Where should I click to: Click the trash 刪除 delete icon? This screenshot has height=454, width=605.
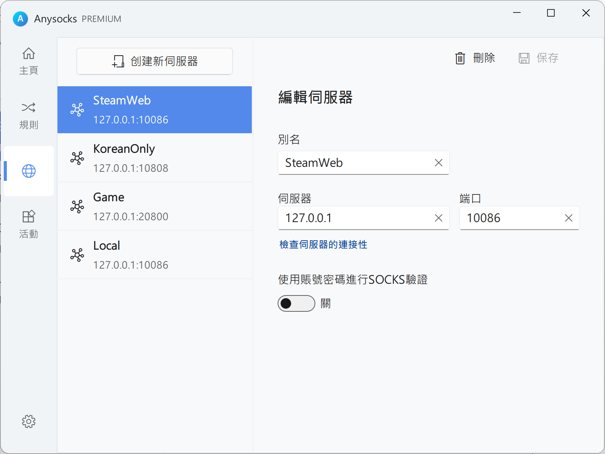[460, 58]
